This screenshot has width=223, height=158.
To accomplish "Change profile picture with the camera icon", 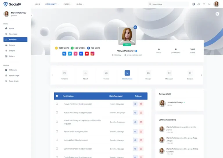I will (135, 27).
